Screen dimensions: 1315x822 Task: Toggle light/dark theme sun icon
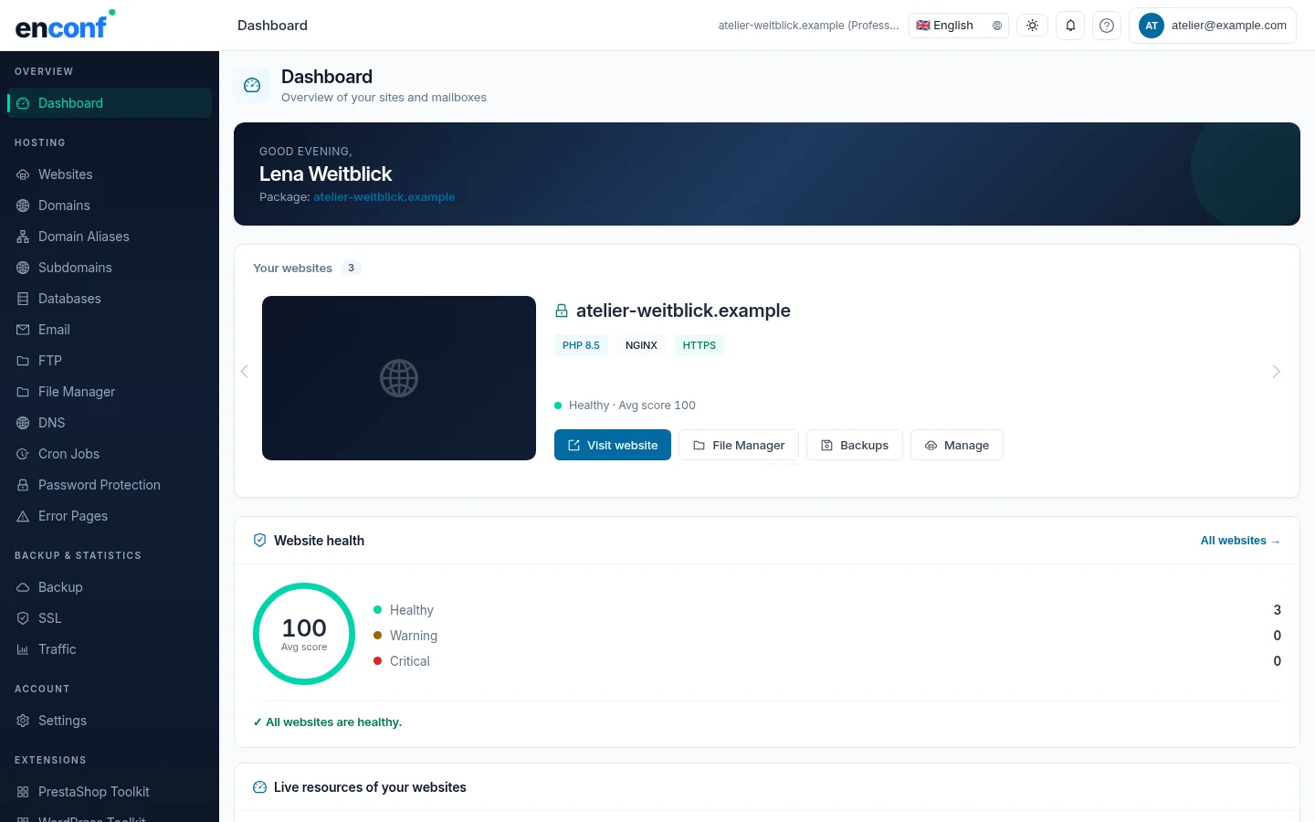click(1033, 26)
